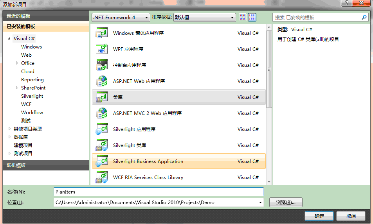Screen dimensions: 373x224
Task: Click the ASP.NET MVC 2 Web template icon
Action: pyautogui.click(x=102, y=113)
